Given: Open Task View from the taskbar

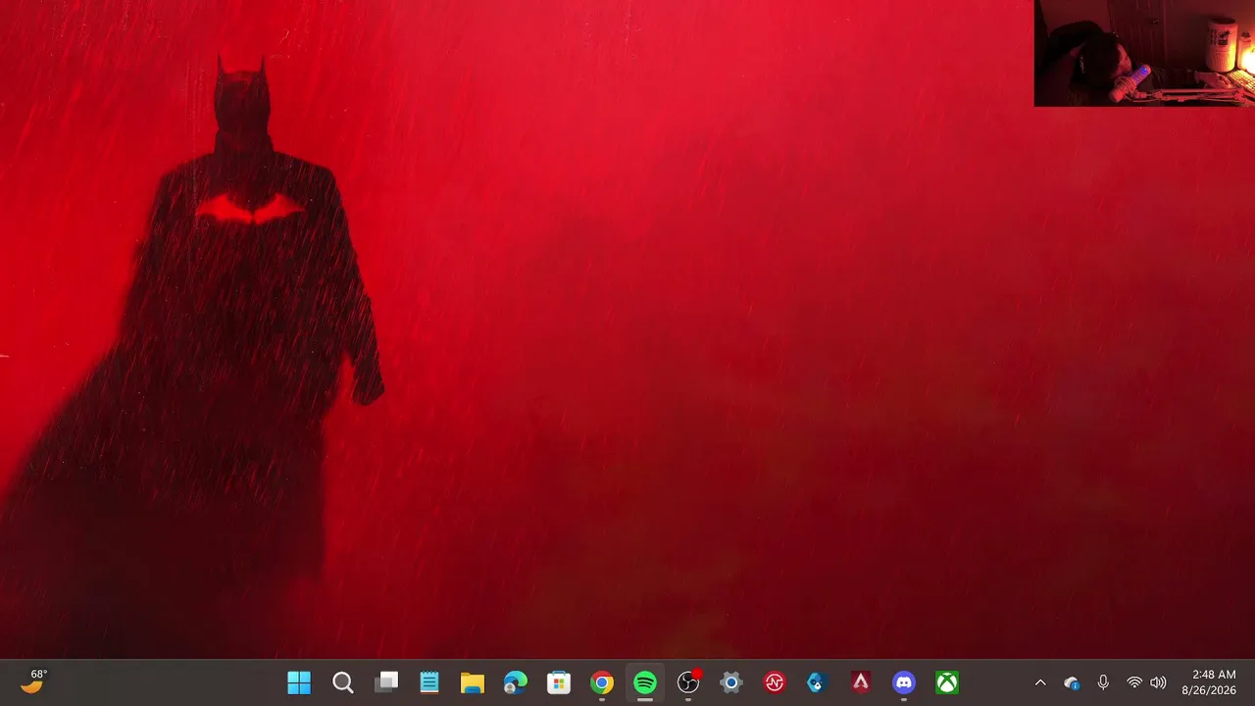Looking at the screenshot, I should click(386, 682).
